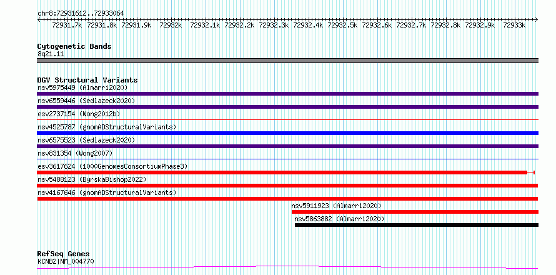The image size is (556, 275).
Task: Open variant nsv6575523 (Sedlazeck2020) label
Action: point(86,140)
